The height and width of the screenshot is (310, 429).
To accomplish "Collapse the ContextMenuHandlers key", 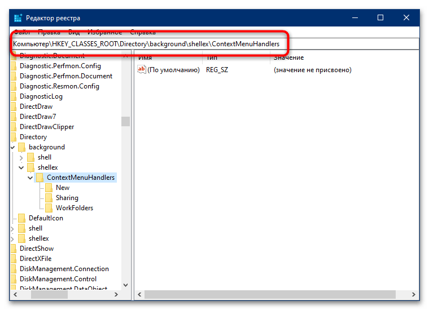I will click(x=30, y=178).
